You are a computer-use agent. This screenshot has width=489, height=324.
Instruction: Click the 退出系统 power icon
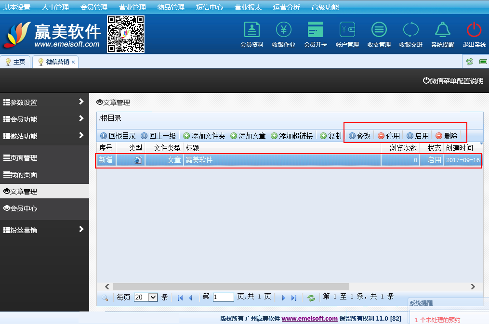click(474, 31)
